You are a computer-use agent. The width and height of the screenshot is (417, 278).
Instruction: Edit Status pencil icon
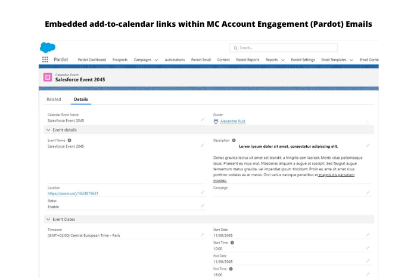pos(203,206)
